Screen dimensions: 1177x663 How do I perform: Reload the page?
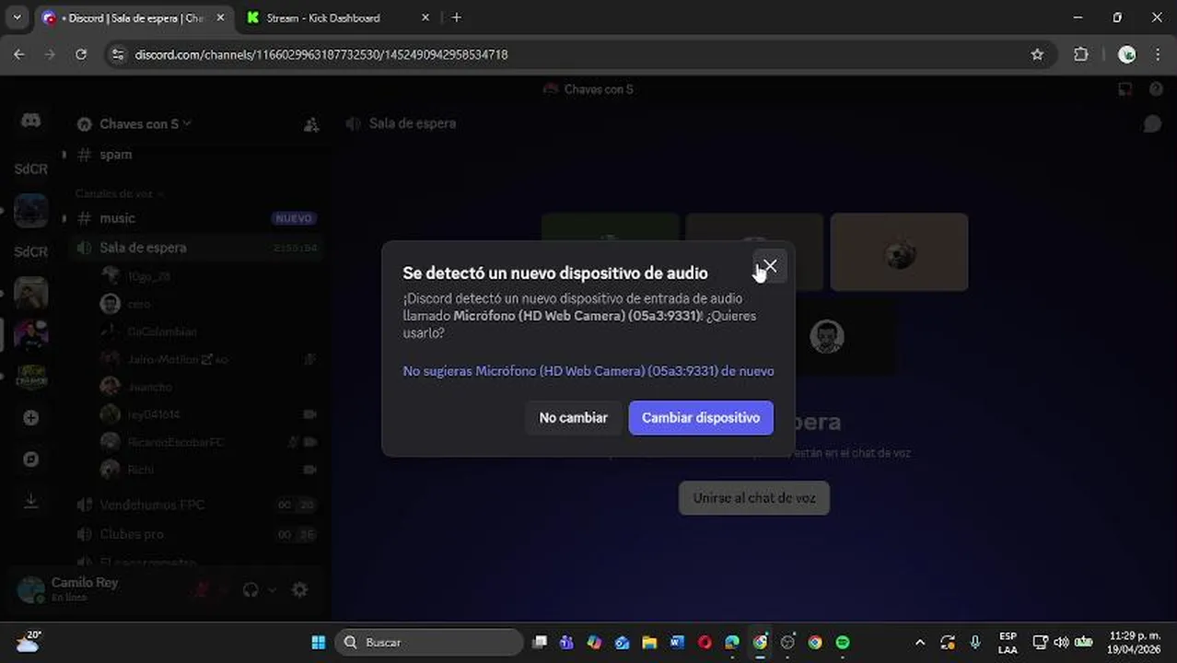[81, 54]
